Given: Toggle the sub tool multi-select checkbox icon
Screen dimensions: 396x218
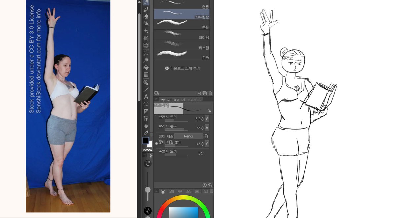Looking at the screenshot, I should point(156,93).
